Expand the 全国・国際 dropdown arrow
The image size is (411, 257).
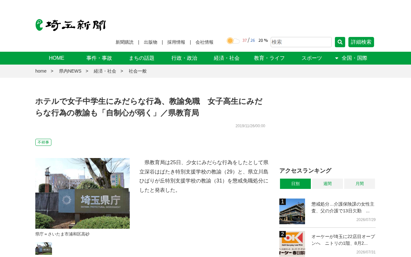click(337, 58)
